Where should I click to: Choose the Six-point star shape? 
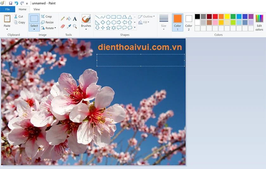coord(114,28)
